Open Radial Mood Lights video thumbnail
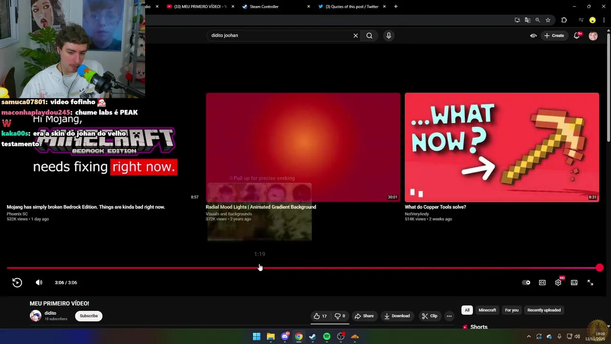Image resolution: width=611 pixels, height=344 pixels. pos(303,147)
